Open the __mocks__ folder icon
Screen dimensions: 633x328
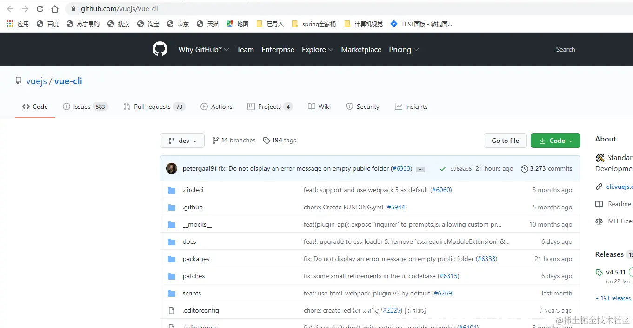tap(172, 224)
